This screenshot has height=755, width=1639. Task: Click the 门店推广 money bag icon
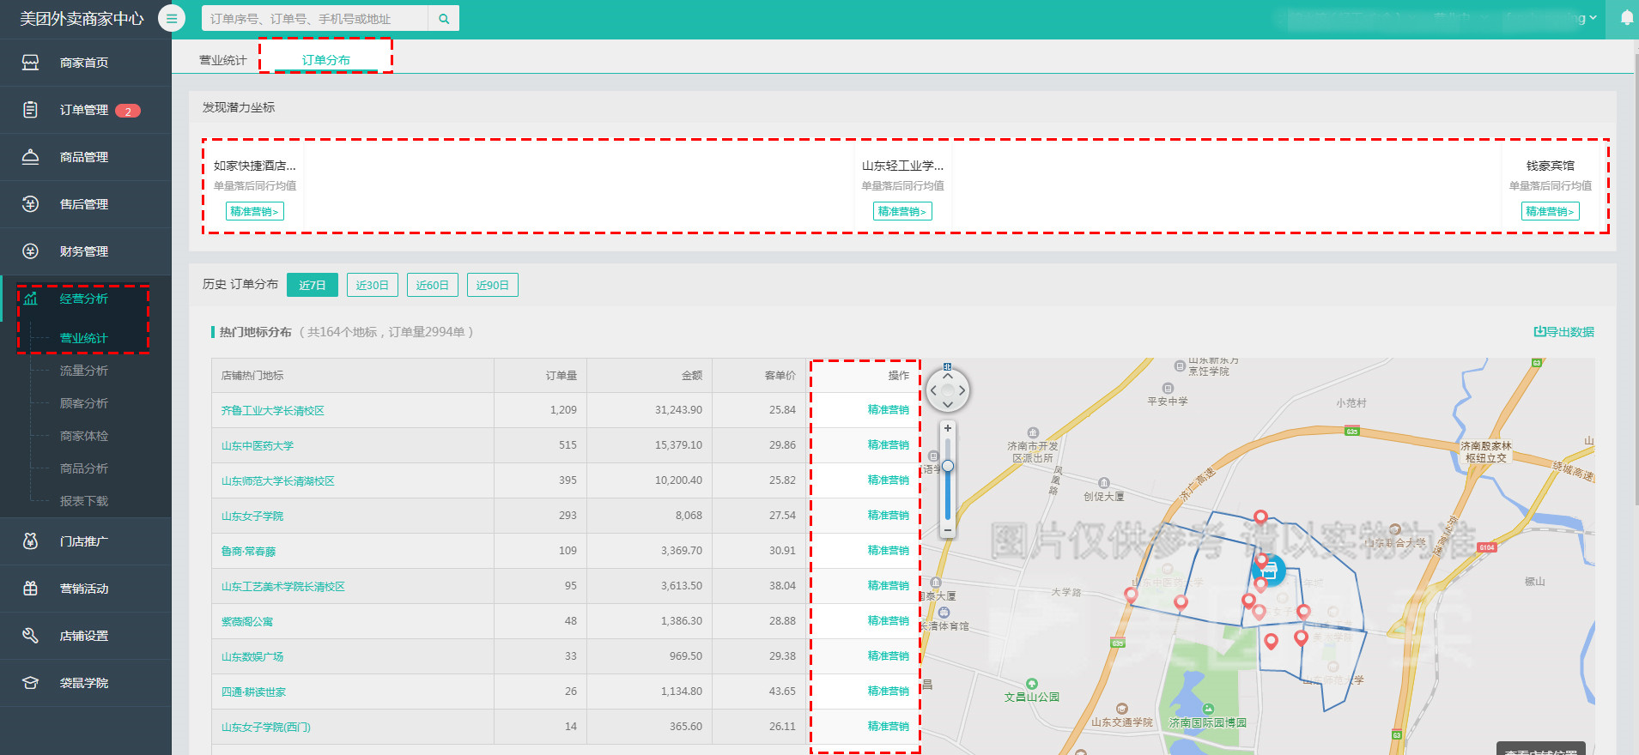(x=30, y=541)
